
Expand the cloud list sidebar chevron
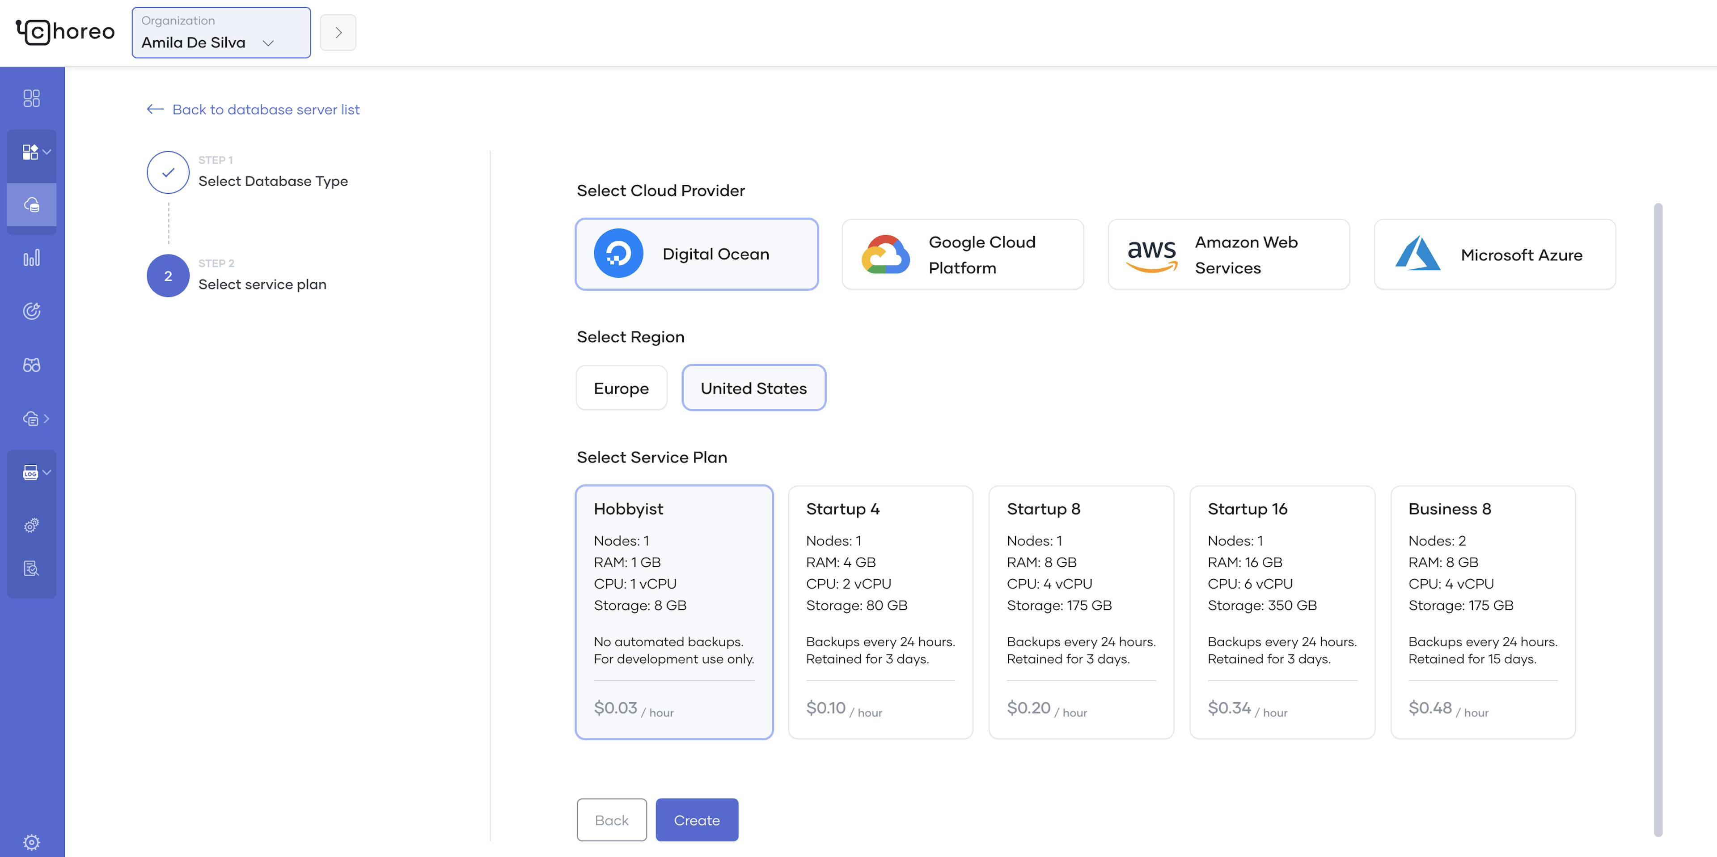click(x=47, y=419)
